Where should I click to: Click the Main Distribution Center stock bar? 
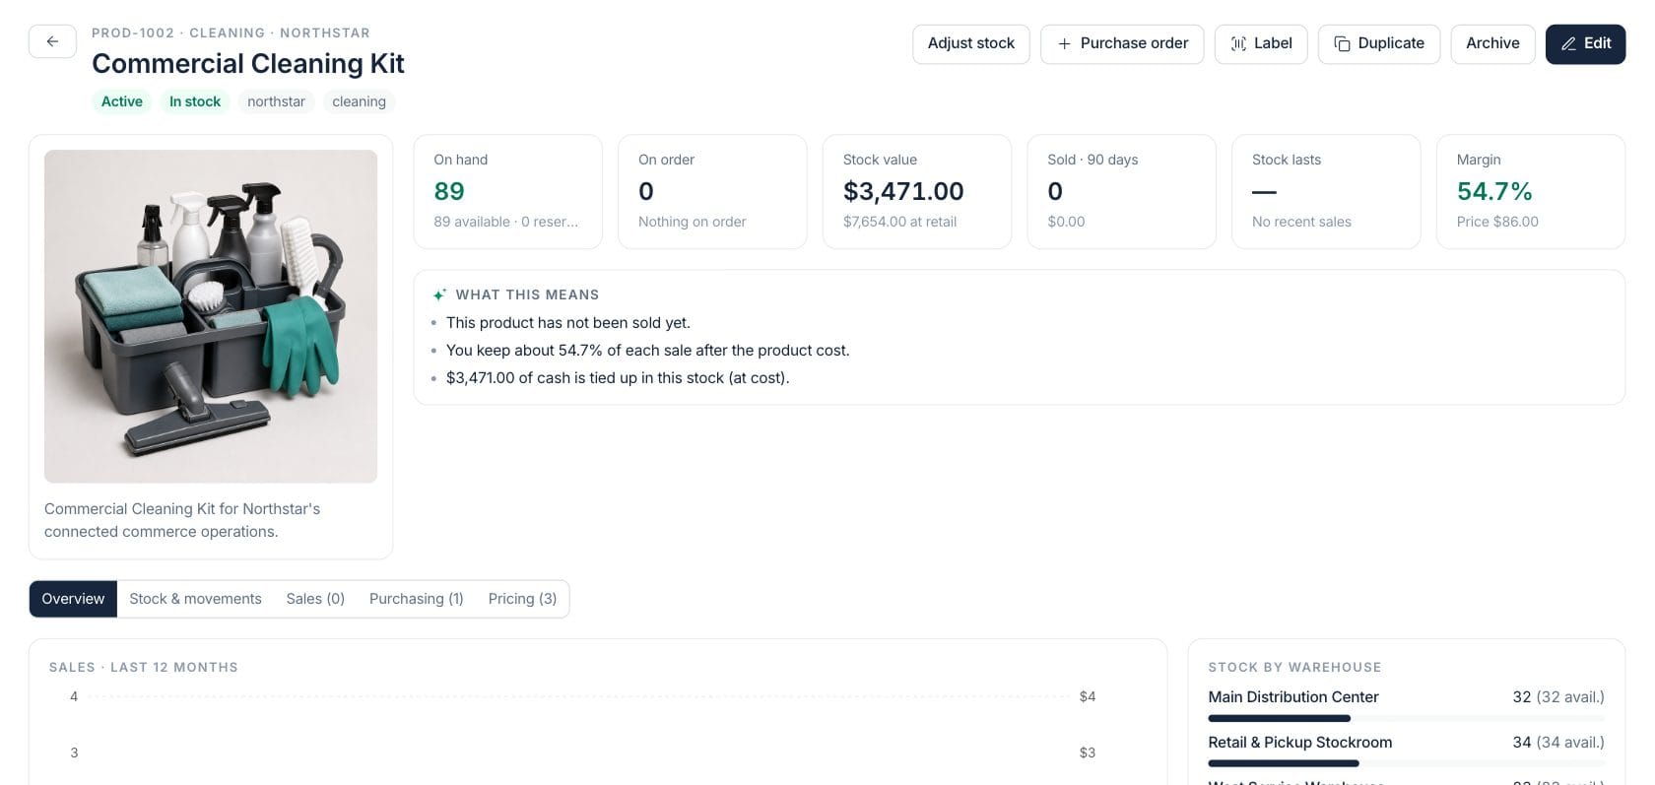click(1406, 719)
